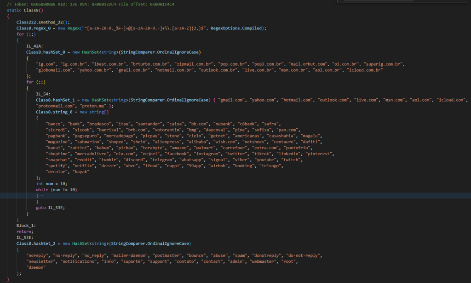Select the "c6bank" string

[x=247, y=124]
